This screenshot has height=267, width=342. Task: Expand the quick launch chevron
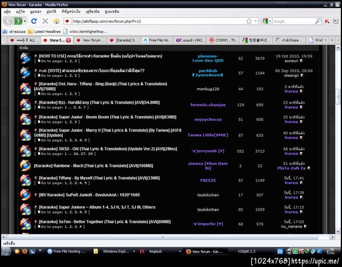coord(40,250)
